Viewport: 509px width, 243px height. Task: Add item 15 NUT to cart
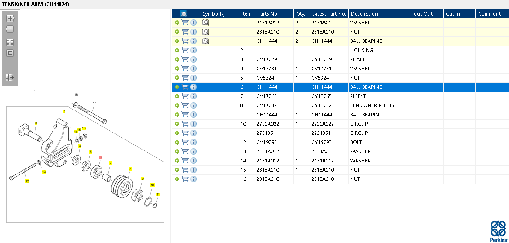click(x=185, y=170)
